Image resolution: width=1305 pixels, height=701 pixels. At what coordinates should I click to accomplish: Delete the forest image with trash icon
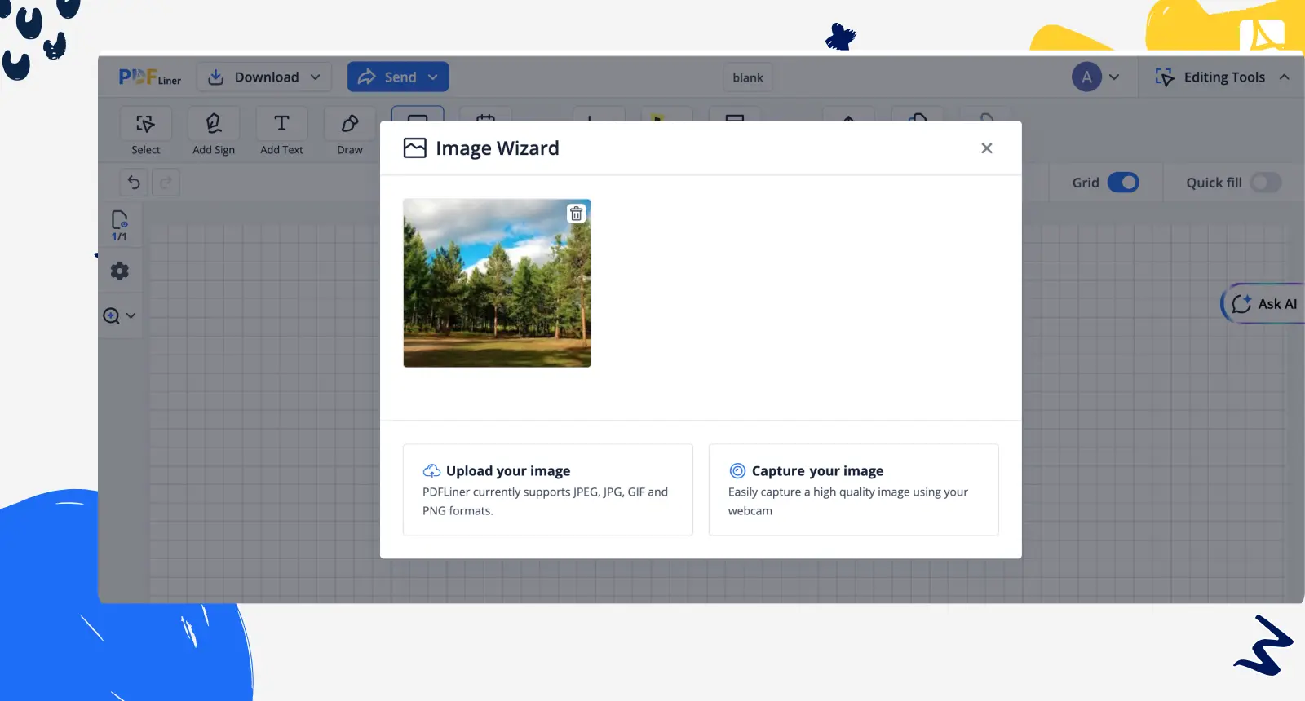[x=576, y=214]
